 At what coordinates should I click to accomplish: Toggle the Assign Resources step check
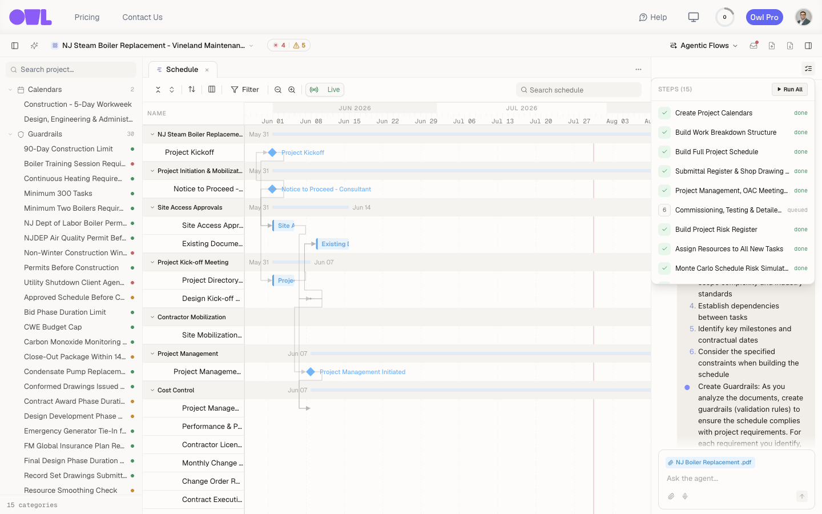(664, 249)
